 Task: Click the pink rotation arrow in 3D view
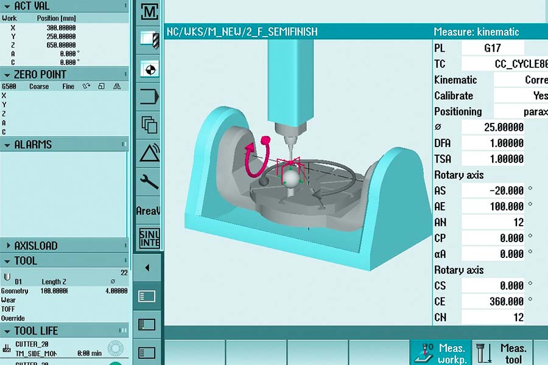coord(257,156)
